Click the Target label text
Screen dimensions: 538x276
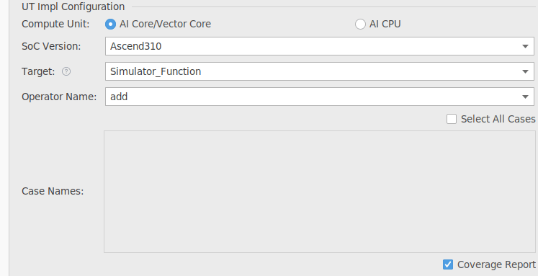(38, 71)
